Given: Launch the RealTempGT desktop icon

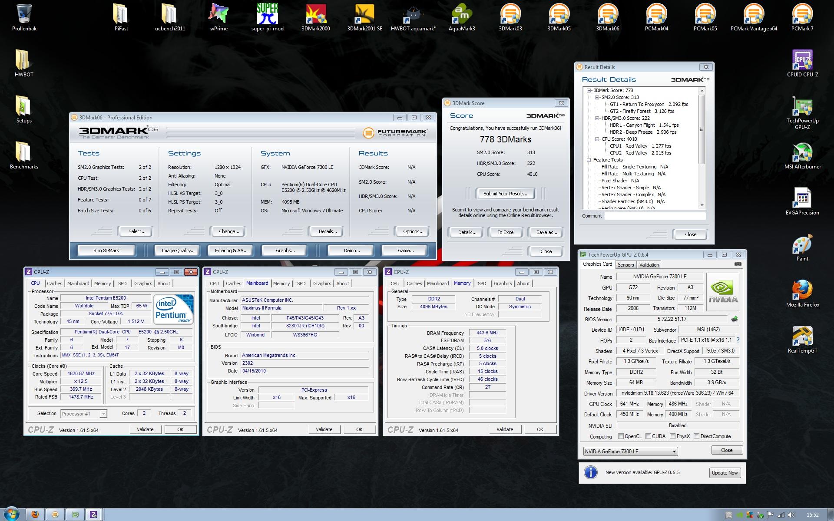Looking at the screenshot, I should [x=802, y=340].
